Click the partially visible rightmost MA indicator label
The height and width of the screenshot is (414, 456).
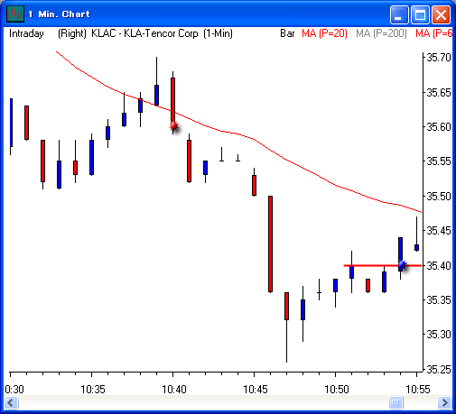[x=433, y=33]
